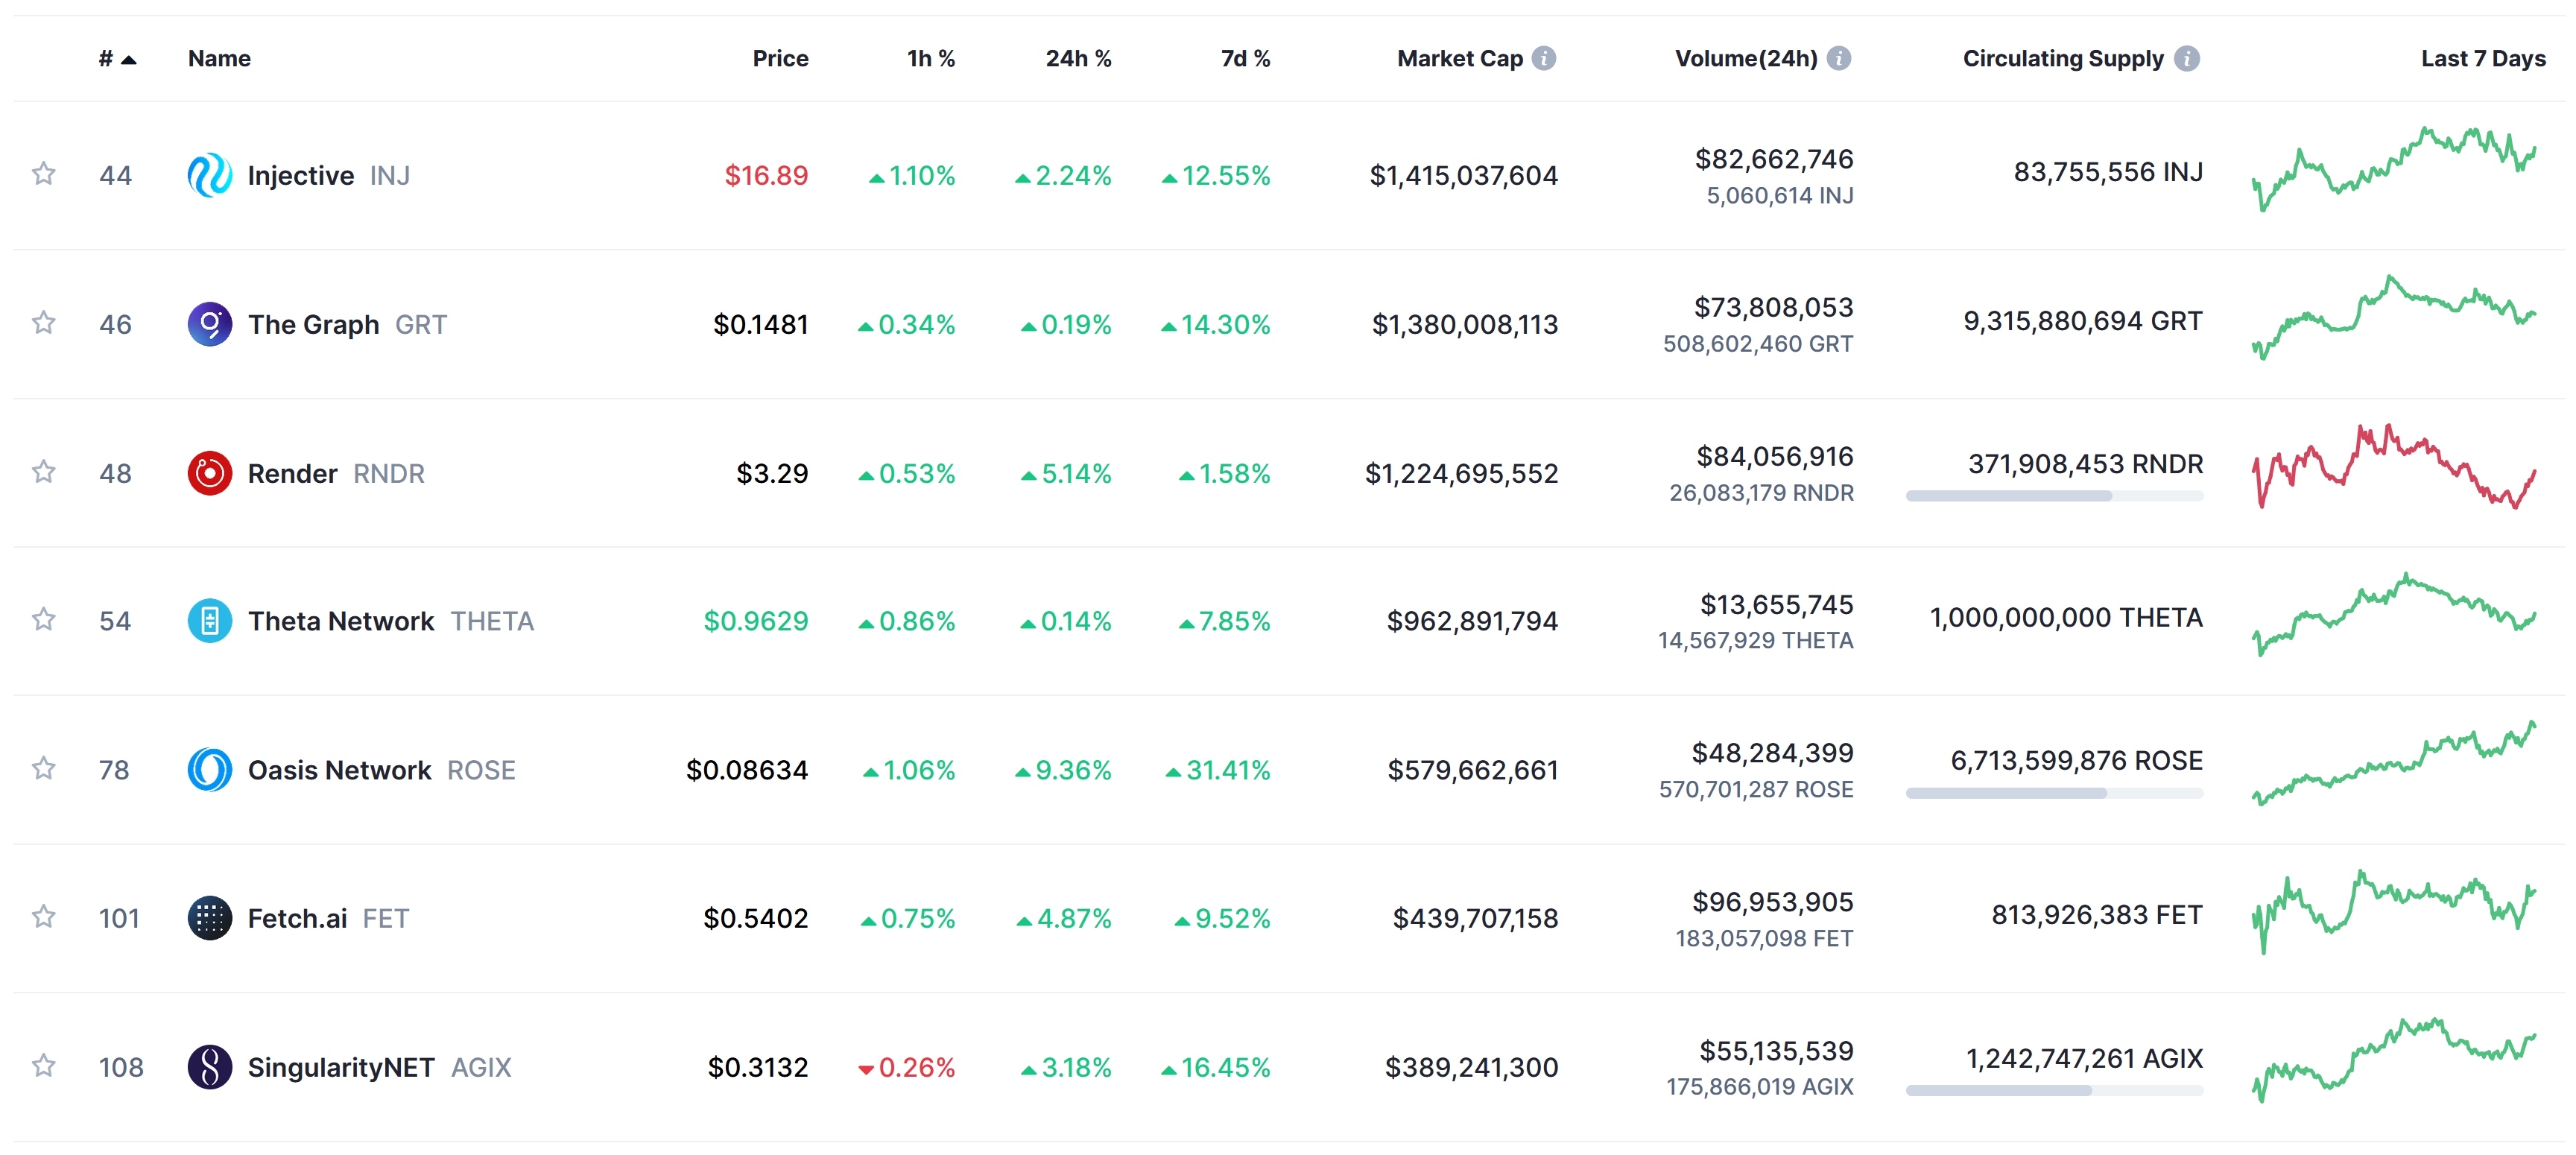This screenshot has height=1155, width=2576.
Task: Sort table by 7d % column
Action: 1245,58
